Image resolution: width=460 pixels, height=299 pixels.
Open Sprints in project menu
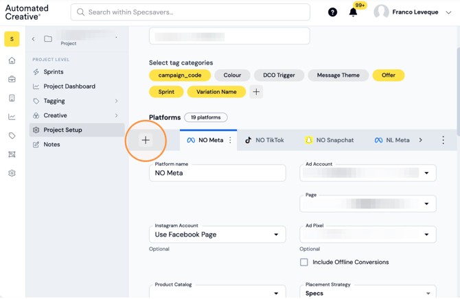click(77, 72)
